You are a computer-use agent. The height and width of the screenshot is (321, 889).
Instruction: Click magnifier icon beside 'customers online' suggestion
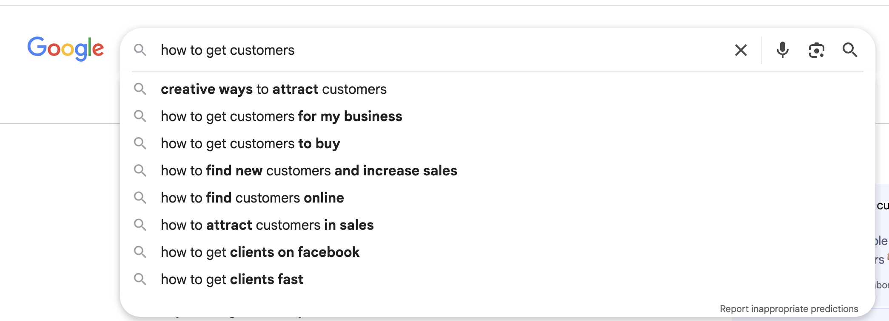tap(140, 198)
